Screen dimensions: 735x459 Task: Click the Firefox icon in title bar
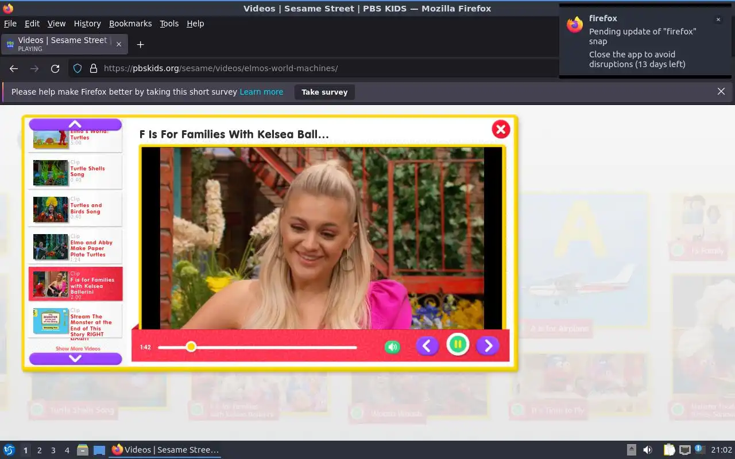pyautogui.click(x=8, y=8)
